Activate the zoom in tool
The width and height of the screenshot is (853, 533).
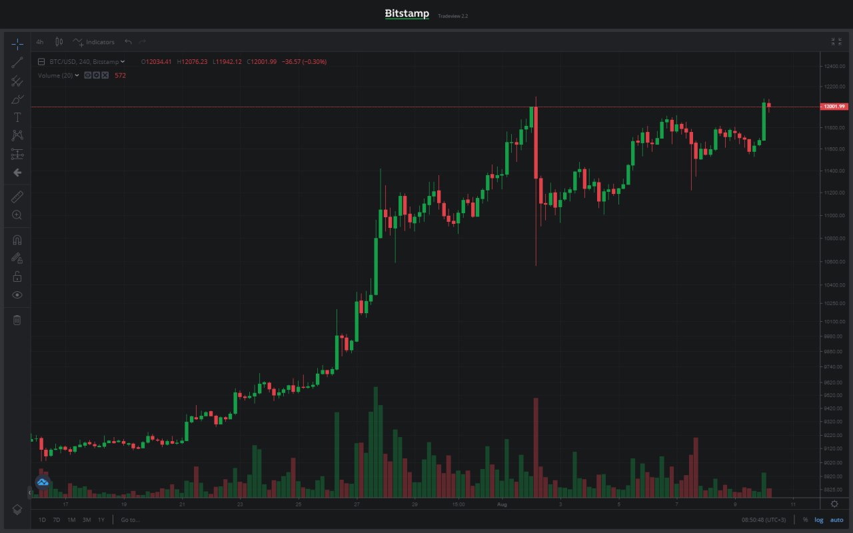pyautogui.click(x=17, y=215)
